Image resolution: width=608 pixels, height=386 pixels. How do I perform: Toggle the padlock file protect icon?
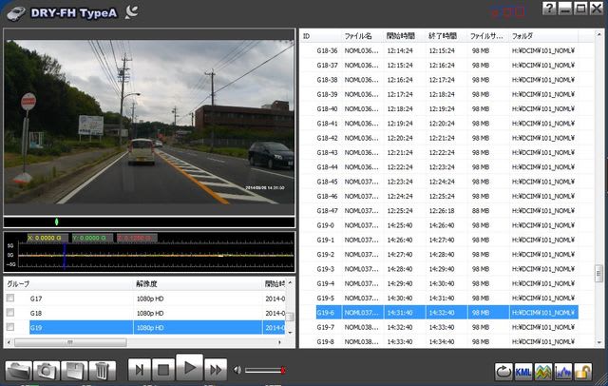(x=582, y=372)
